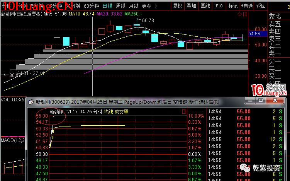Screen dimensions: 290x181
Task: Click the 委比 label in the order panel
Action: pos(275,16)
